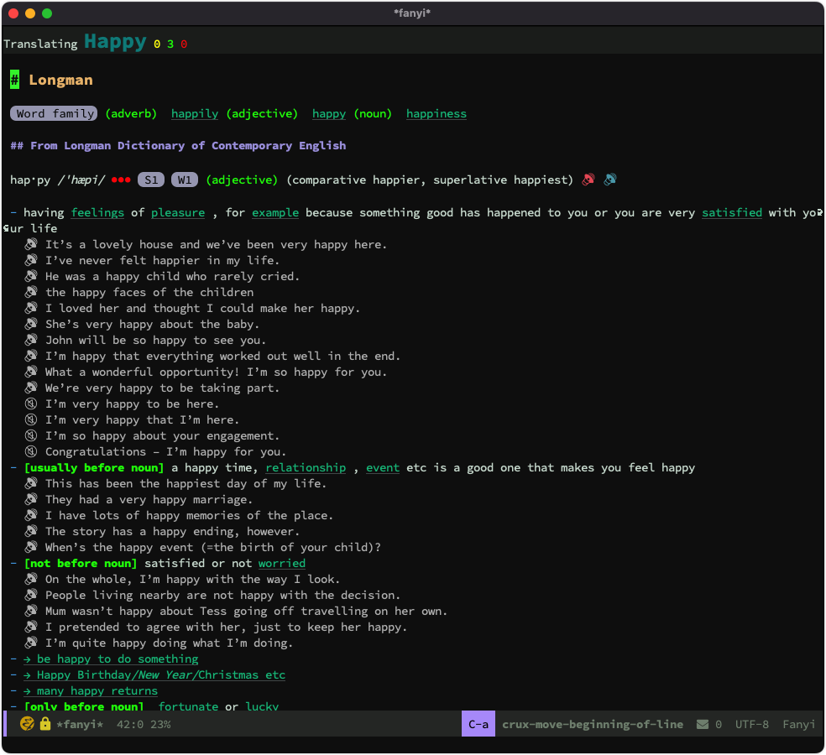This screenshot has height=755, width=826.
Task: Click "crux-move-beginning-of-line" command text
Action: coord(593,725)
